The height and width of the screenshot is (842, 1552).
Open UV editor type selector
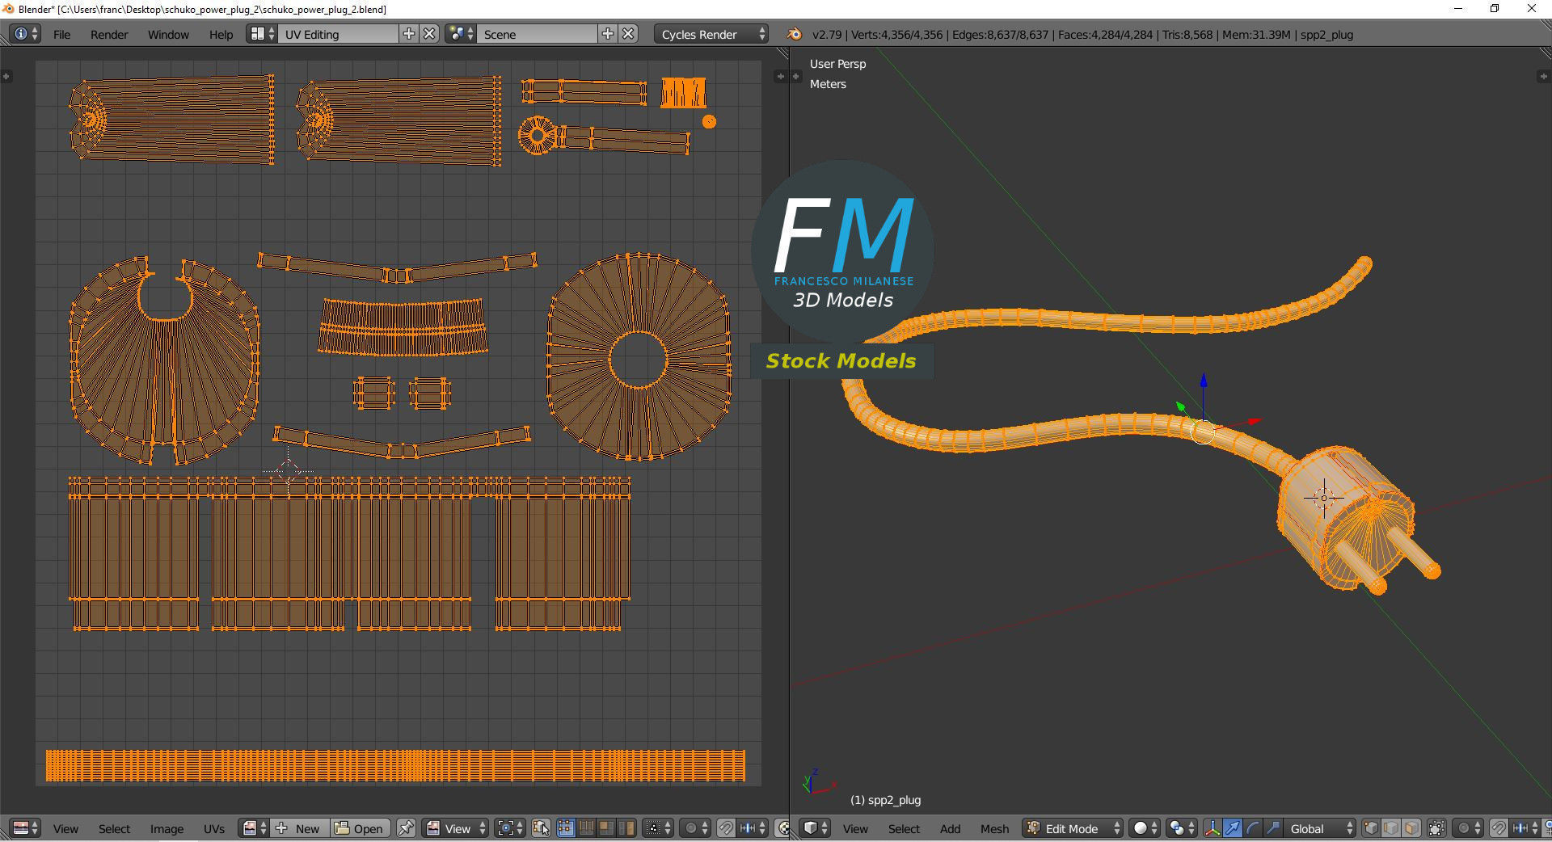(26, 828)
